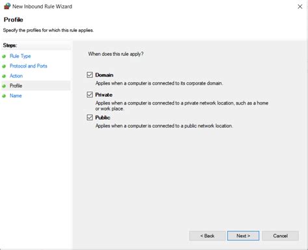The height and width of the screenshot is (250, 308).
Task: Click the green bullet beside Rule Type
Action: tap(4, 56)
